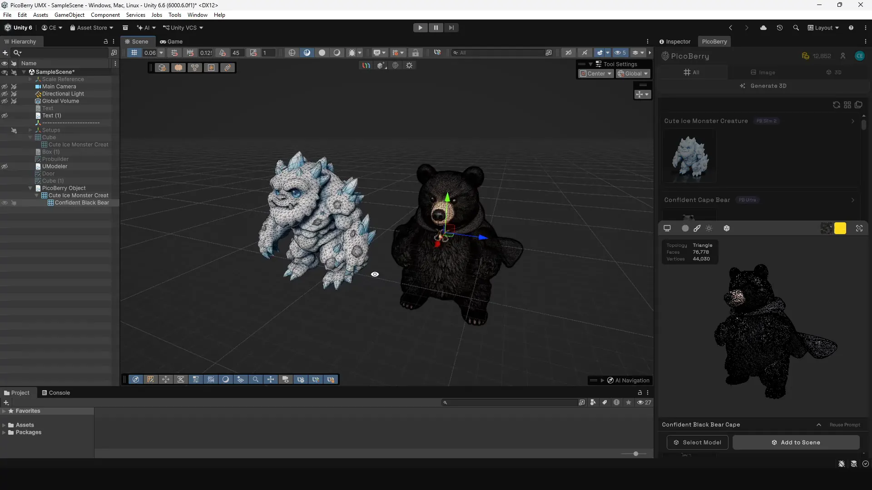Switch to the Console tab
872x490 pixels.
click(56, 393)
